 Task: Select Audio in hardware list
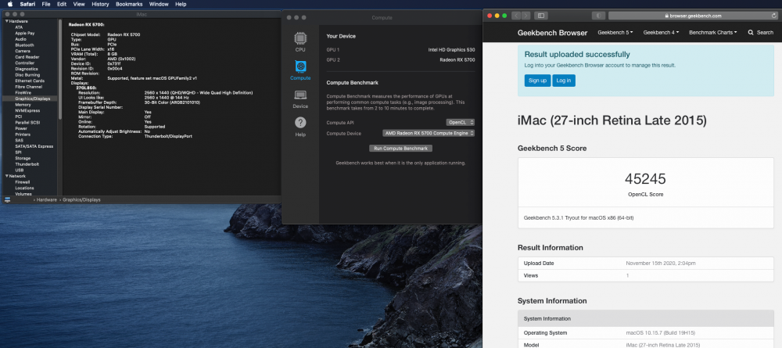click(x=20, y=39)
